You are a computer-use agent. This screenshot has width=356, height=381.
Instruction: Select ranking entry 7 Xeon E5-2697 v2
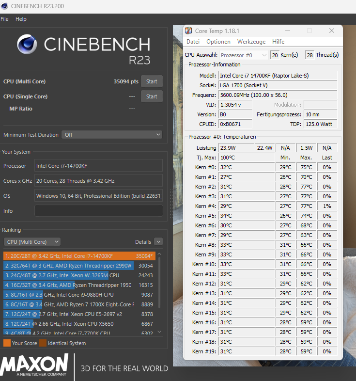tap(79, 314)
